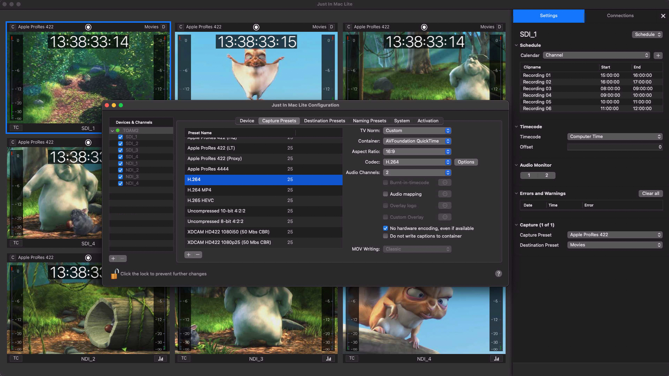
Task: Uncheck the SDI_3 channel checkbox
Action: [x=120, y=150]
